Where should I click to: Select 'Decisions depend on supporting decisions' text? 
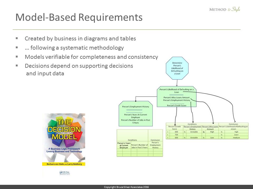pos(79,66)
